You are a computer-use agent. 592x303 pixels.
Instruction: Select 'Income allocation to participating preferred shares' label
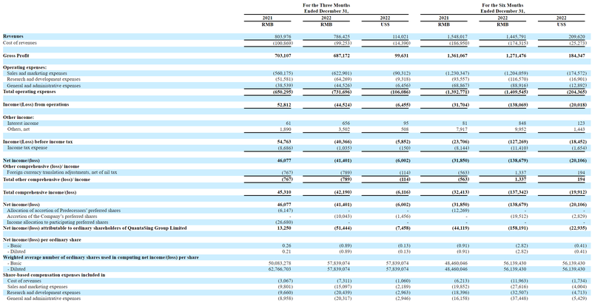(58, 222)
